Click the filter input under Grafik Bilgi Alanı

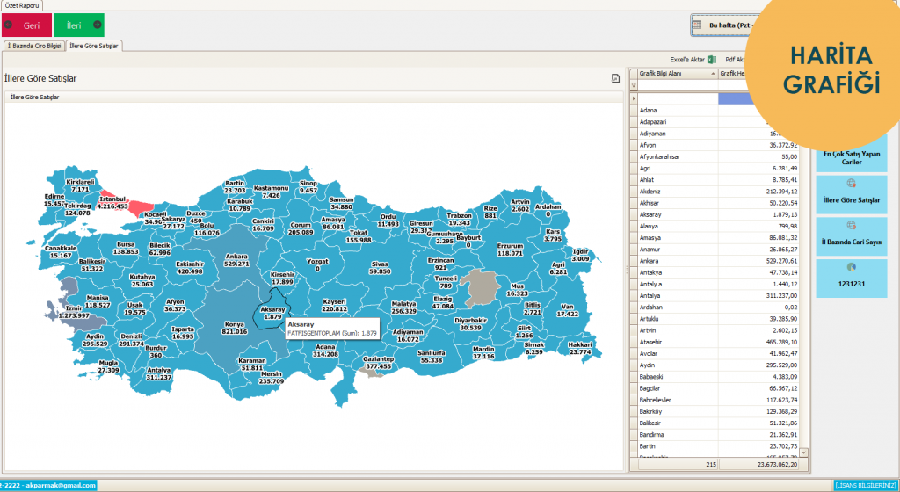tap(678, 85)
